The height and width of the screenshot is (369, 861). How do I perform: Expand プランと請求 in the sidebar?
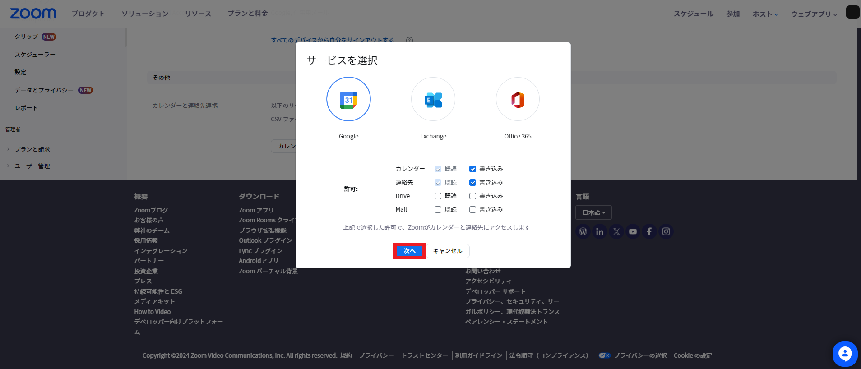click(32, 149)
